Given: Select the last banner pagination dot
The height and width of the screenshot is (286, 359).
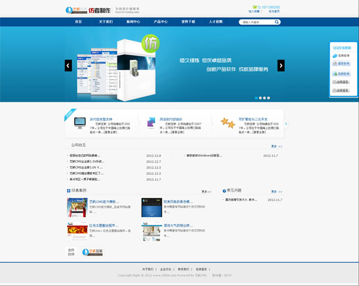Looking at the screenshot, I should pos(269,98).
